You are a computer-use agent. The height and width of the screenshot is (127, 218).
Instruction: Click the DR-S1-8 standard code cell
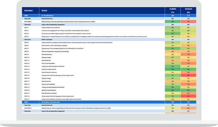click(x=26, y=51)
